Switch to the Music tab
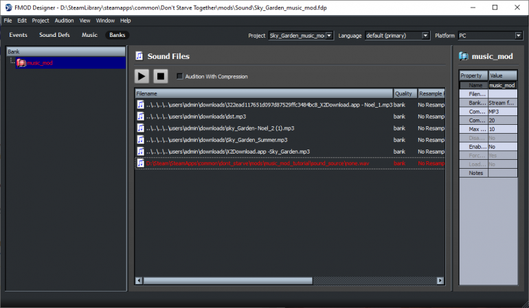 89,35
